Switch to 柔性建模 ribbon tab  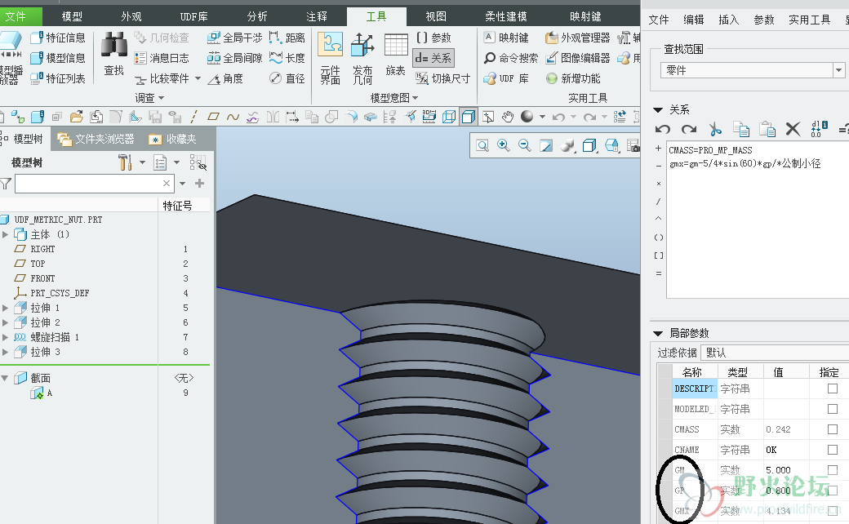pyautogui.click(x=505, y=17)
